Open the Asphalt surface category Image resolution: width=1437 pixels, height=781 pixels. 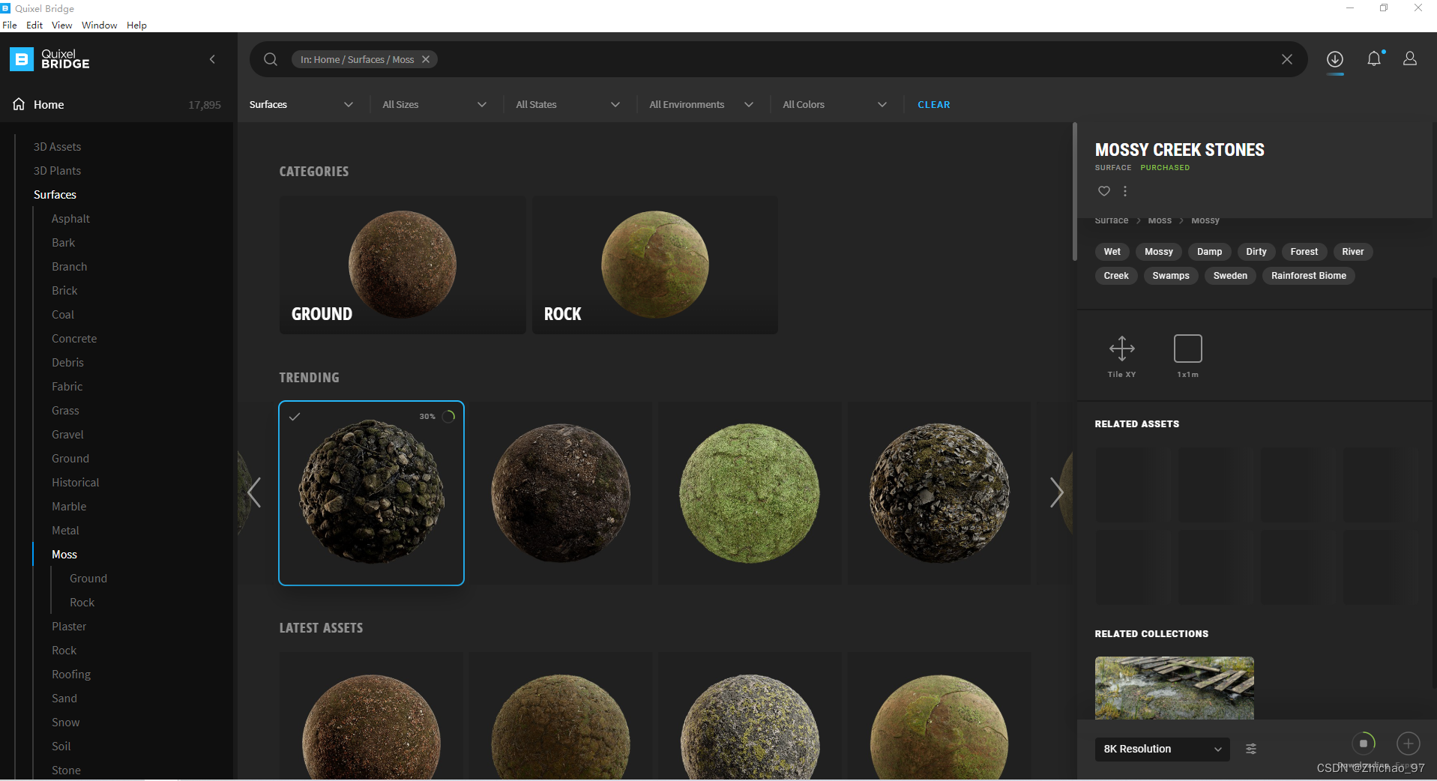coord(70,218)
